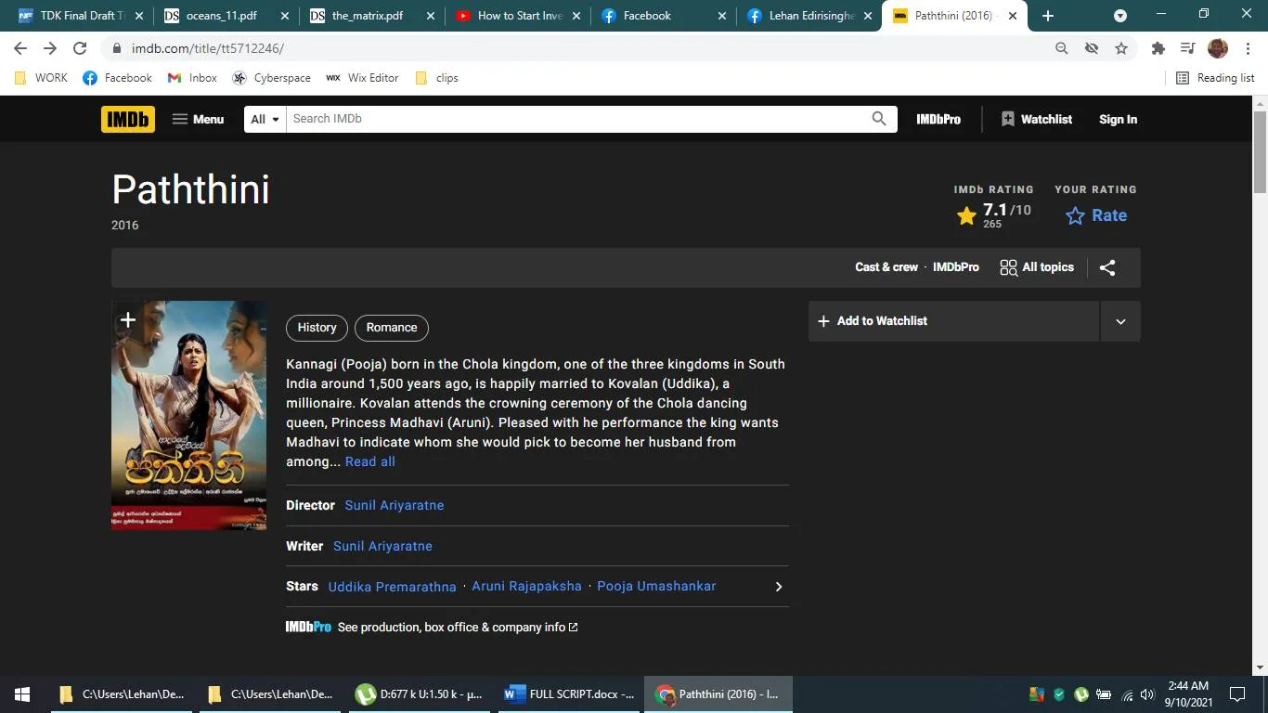Open the IMDb Menu

point(198,119)
